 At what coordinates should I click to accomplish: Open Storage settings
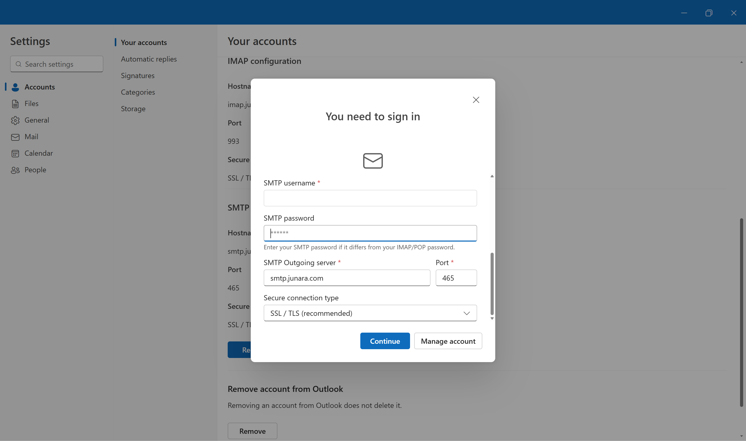click(x=133, y=109)
